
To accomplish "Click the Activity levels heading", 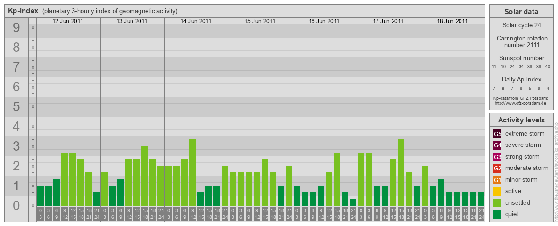I will [x=521, y=120].
